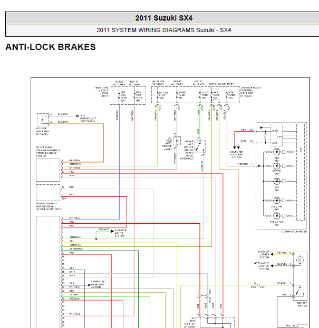Click the 'YEL' wire label at pin 7
319x328 pixels.
point(72,241)
